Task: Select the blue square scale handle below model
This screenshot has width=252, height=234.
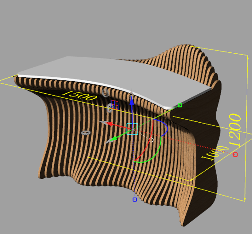Action: 135,200
